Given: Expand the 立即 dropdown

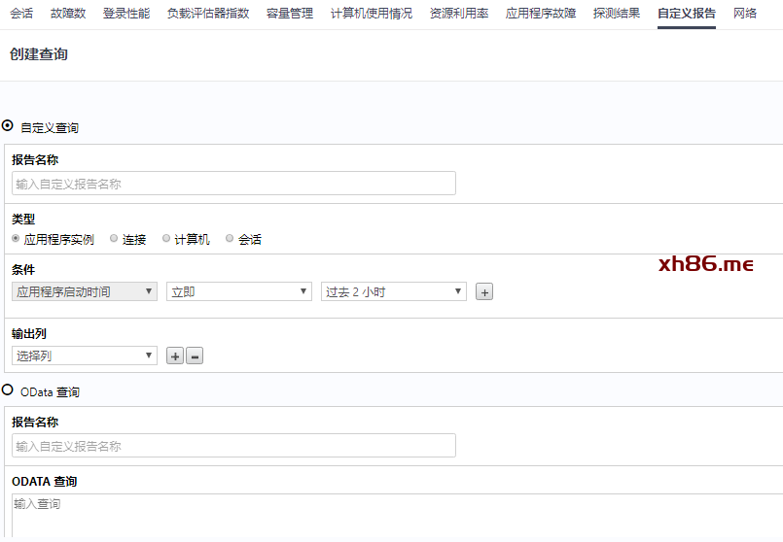Looking at the screenshot, I should 238,291.
